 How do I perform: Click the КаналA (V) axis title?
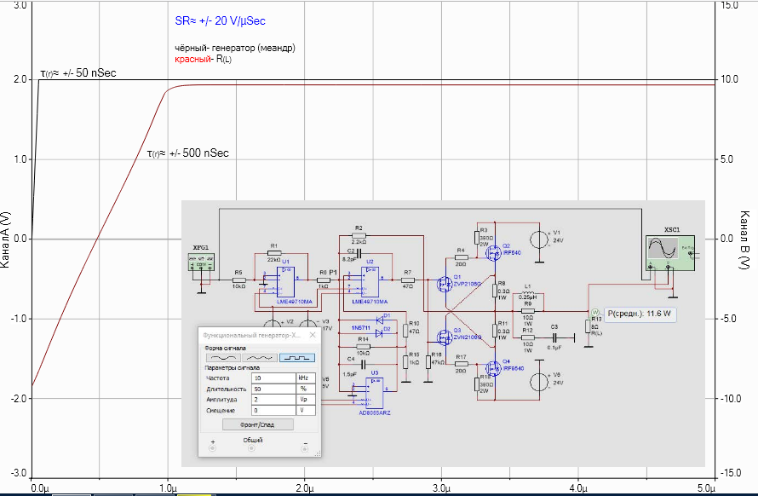tap(5, 239)
